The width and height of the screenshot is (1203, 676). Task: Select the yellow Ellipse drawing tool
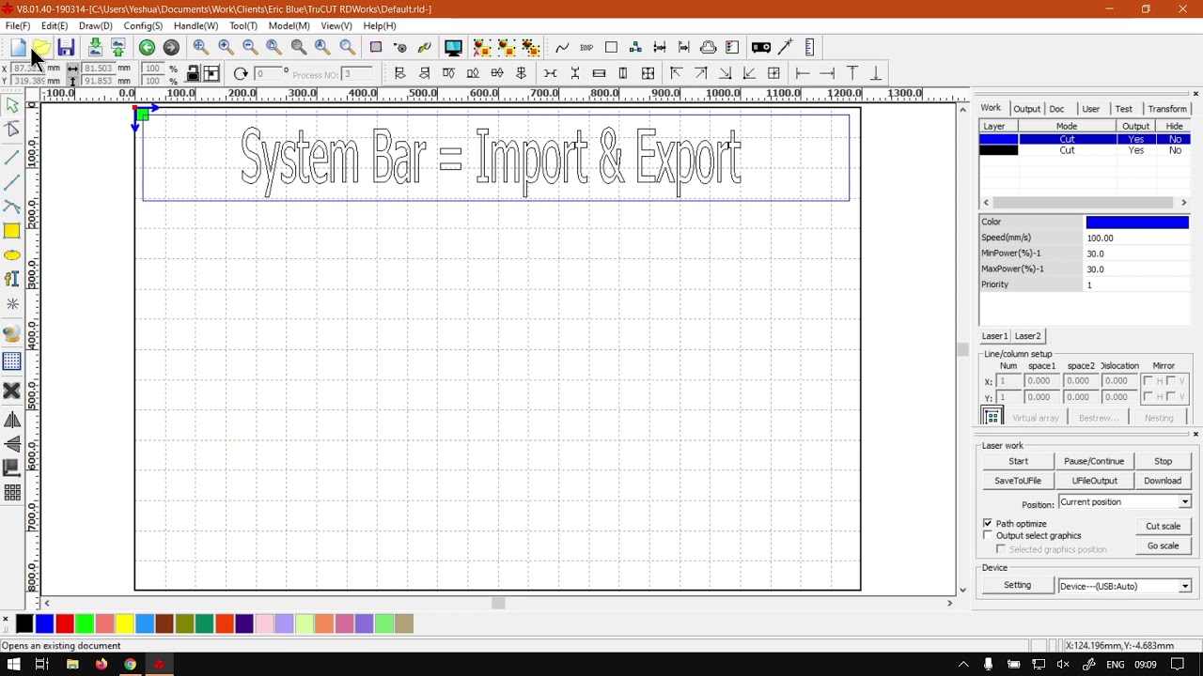point(12,255)
